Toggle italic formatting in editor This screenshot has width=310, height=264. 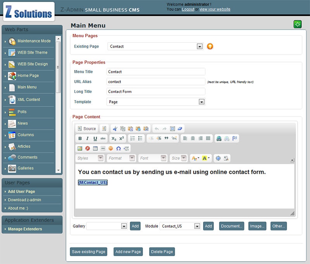tap(88, 139)
